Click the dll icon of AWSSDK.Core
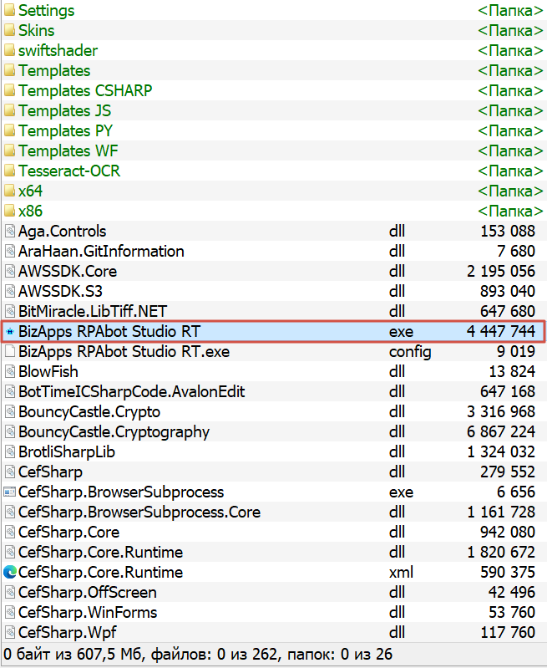The width and height of the screenshot is (547, 668). [x=10, y=271]
